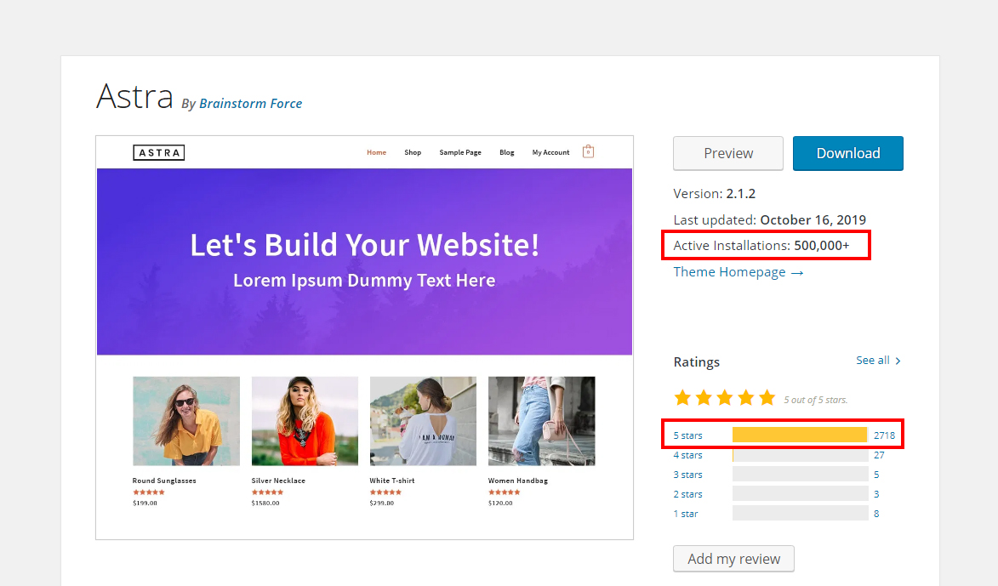Click the Silver Necklace star rating
998x586 pixels.
click(267, 492)
